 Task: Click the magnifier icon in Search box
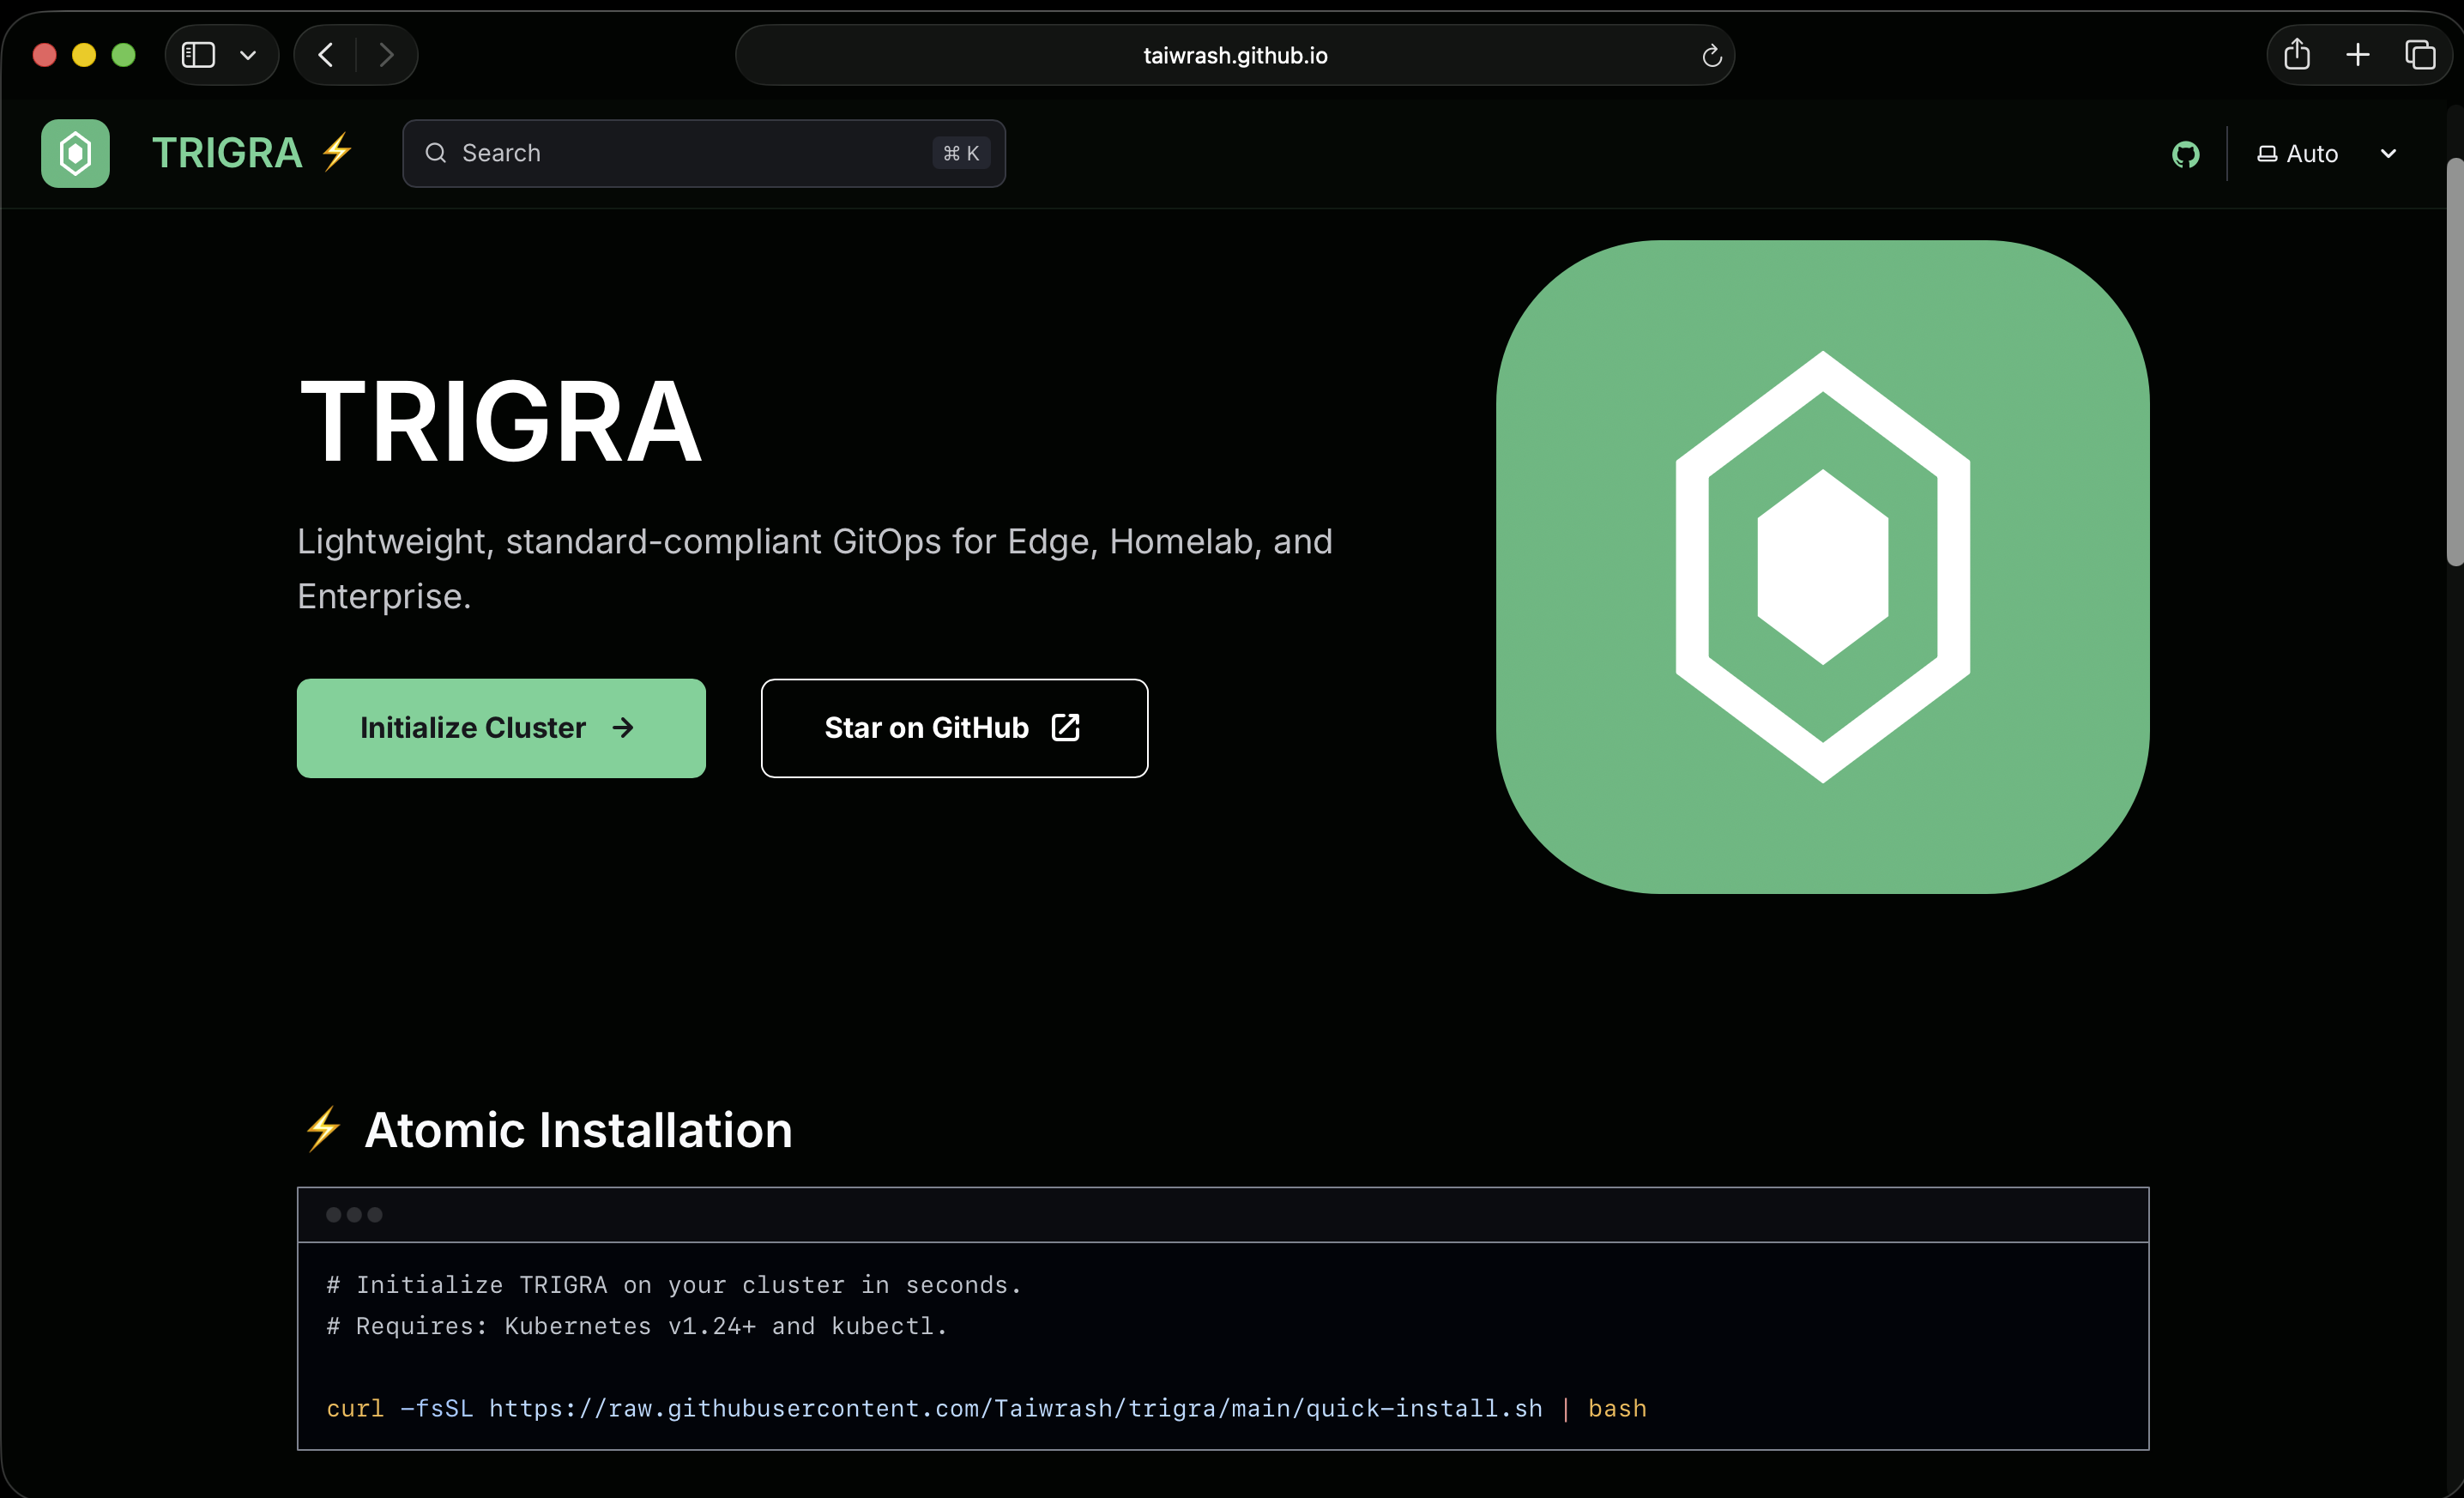436,153
